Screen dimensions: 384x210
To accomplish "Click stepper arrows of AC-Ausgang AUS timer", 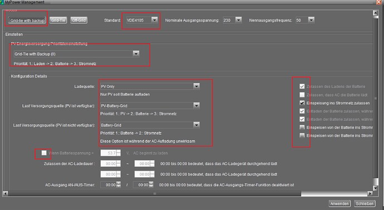I will [151, 185].
